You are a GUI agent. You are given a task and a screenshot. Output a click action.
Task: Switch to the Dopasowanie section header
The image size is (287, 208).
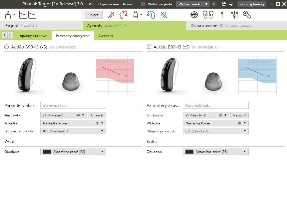[x=236, y=26]
